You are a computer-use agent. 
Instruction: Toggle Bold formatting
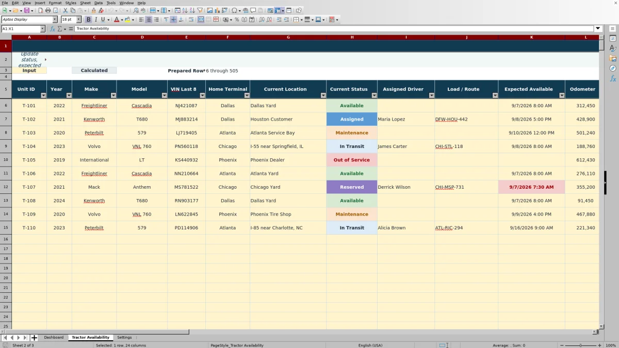[88, 20]
